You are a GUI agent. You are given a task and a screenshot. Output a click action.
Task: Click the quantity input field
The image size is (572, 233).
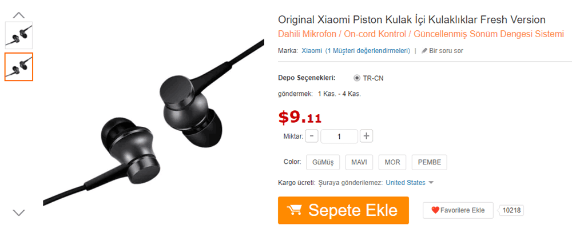(339, 136)
